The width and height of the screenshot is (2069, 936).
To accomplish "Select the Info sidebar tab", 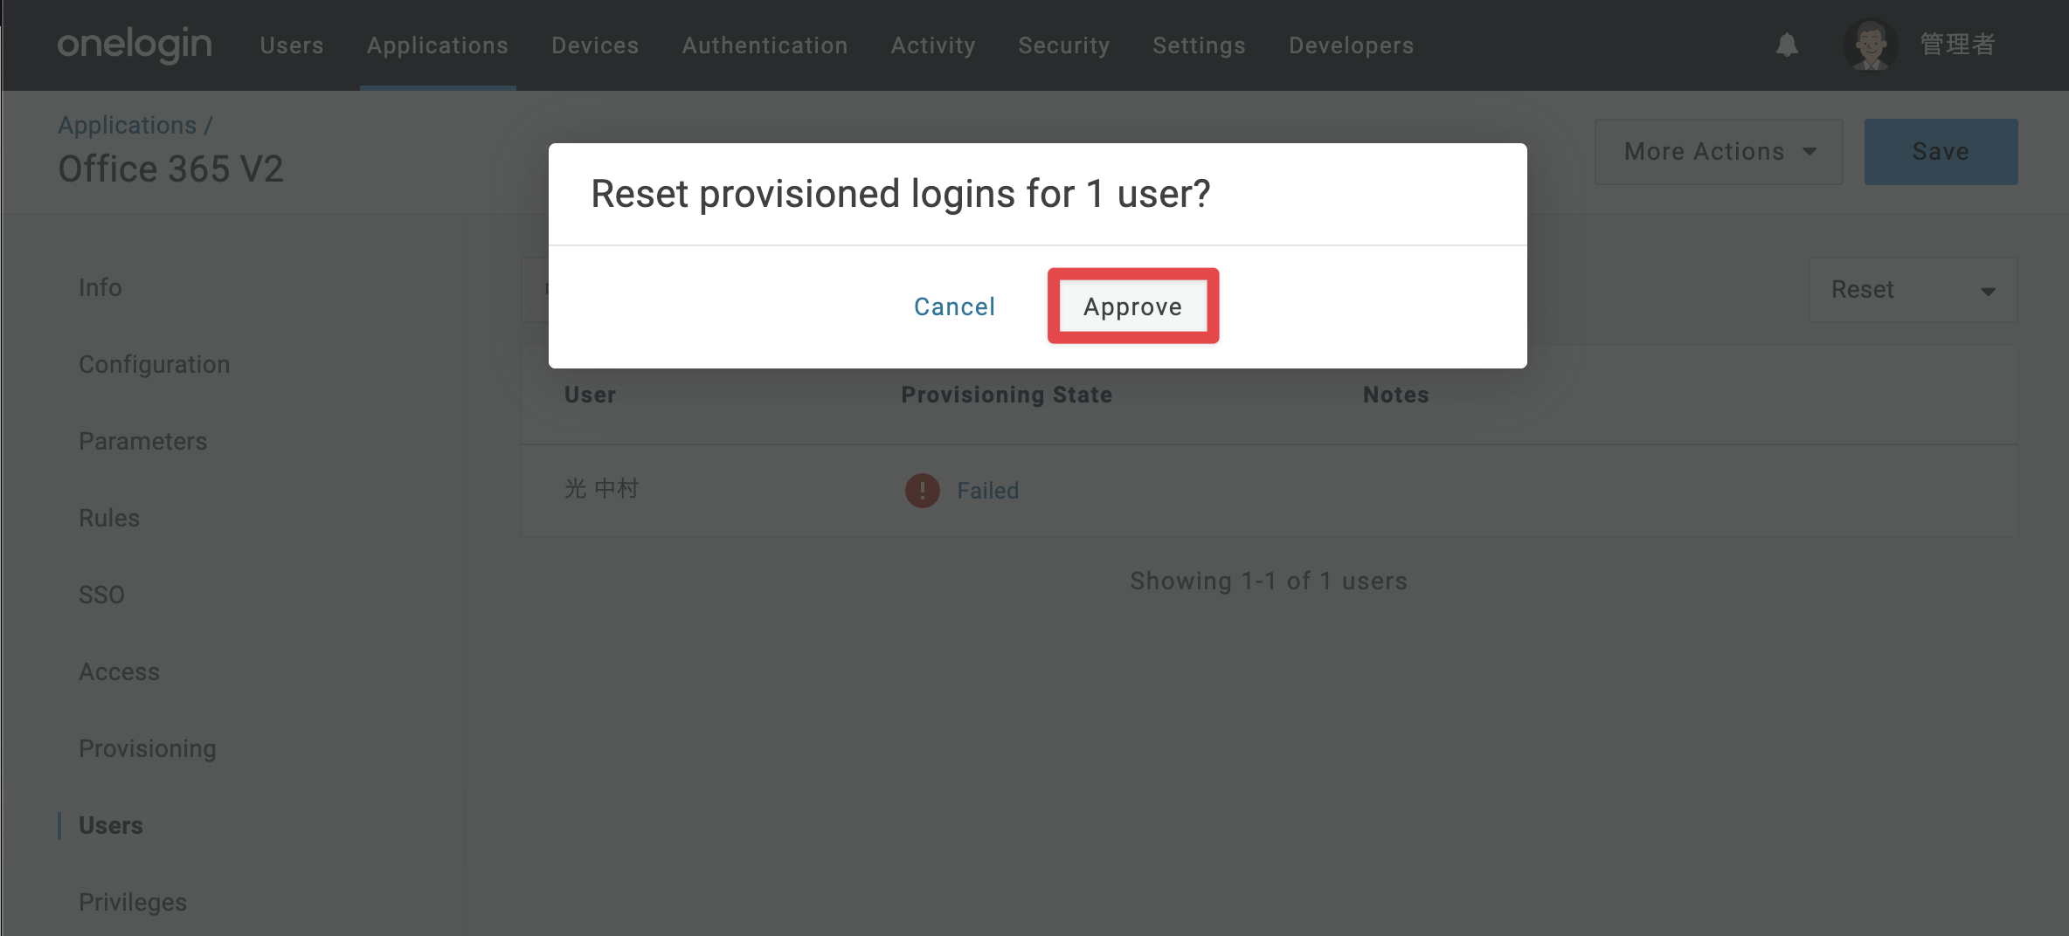I will pos(100,287).
